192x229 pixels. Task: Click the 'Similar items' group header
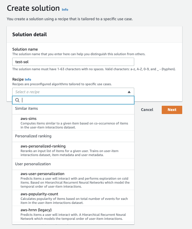coord(27,109)
